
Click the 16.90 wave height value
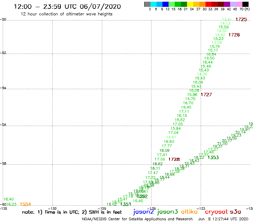[169, 141]
